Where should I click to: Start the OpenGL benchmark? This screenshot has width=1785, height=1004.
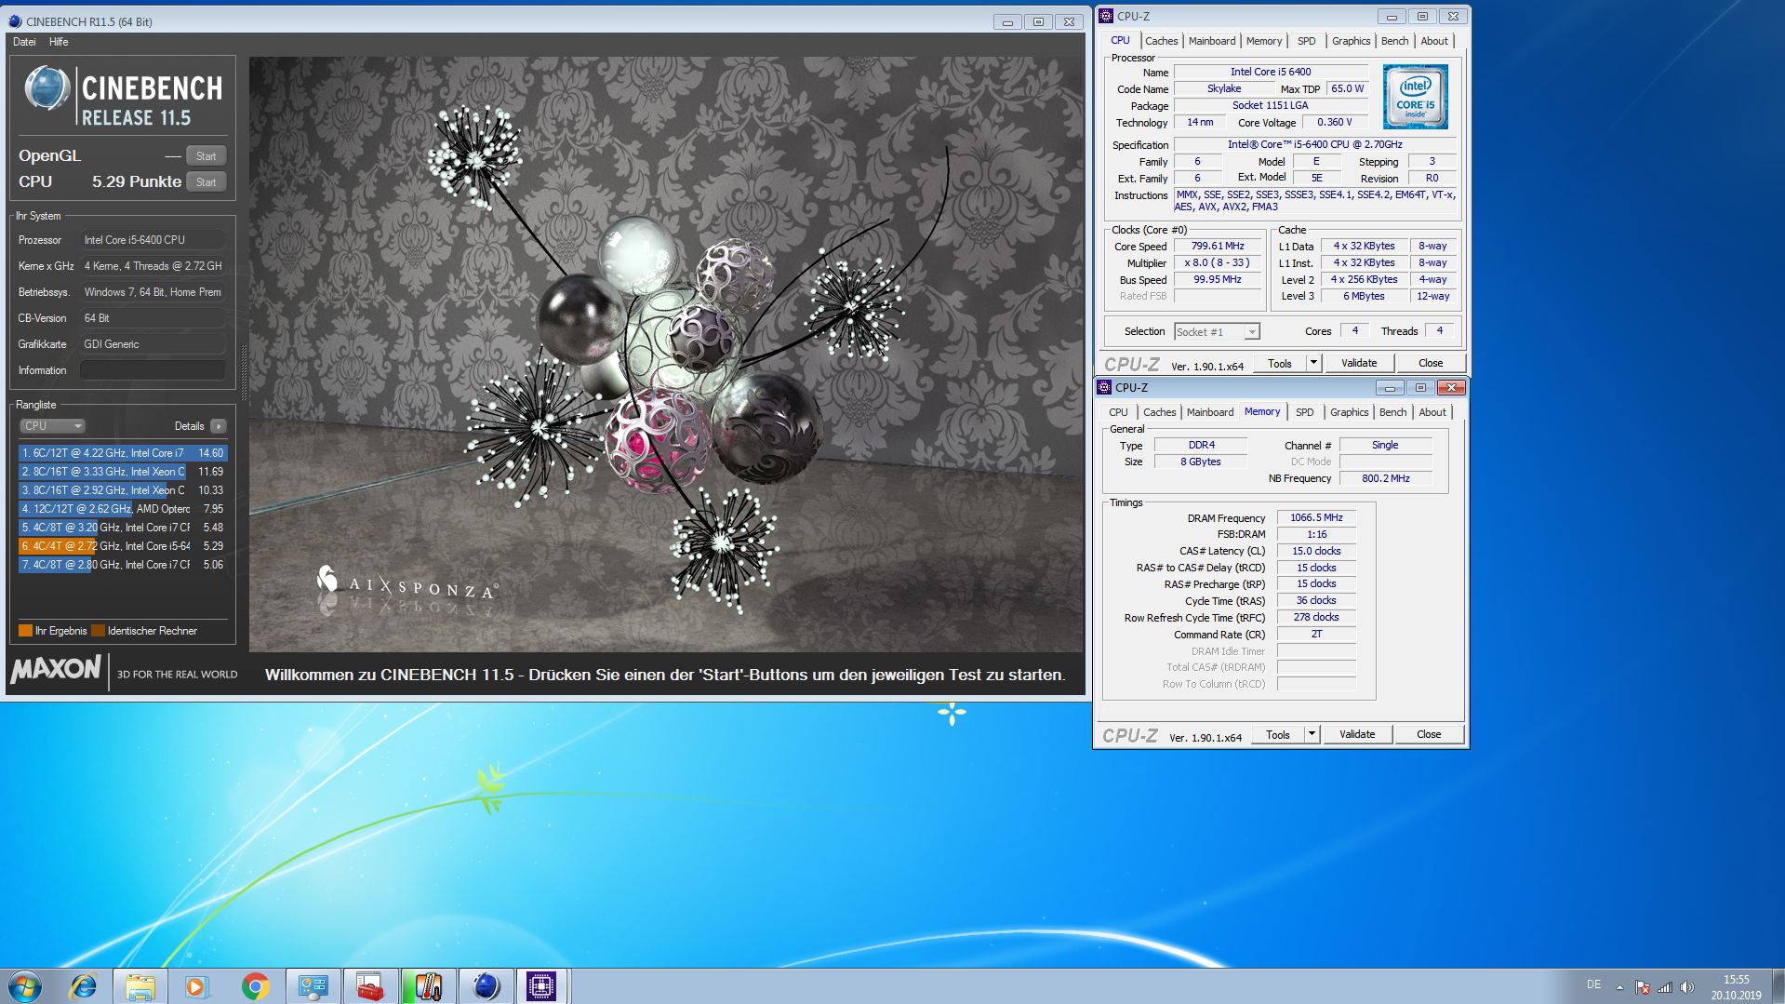click(206, 156)
